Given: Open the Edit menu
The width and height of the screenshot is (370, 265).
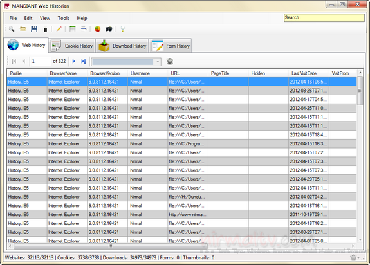Looking at the screenshot, I should coord(28,18).
